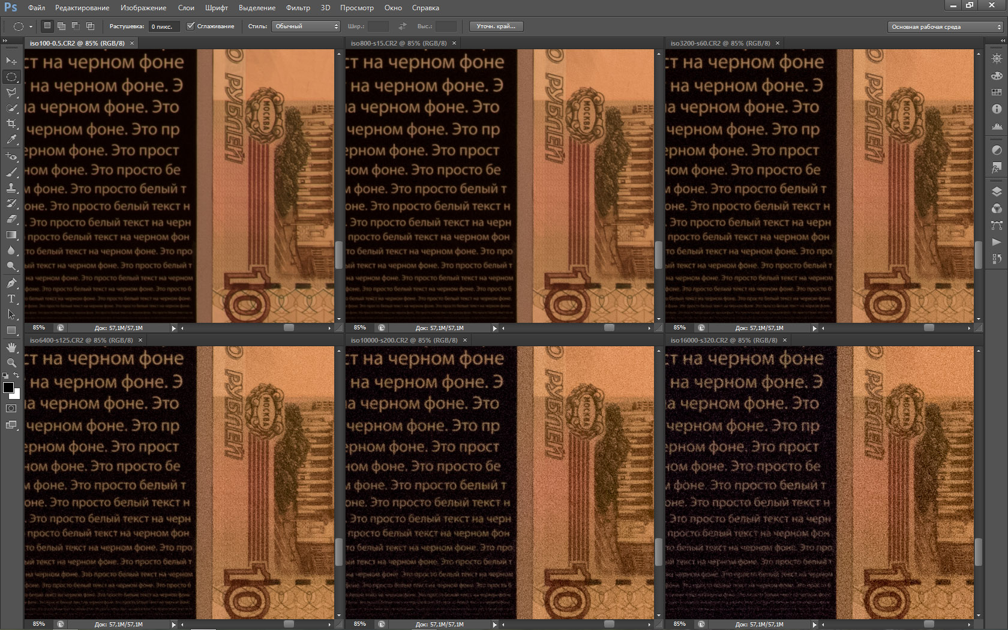Open the Paths panel icon
The image size is (1008, 630).
click(x=997, y=225)
